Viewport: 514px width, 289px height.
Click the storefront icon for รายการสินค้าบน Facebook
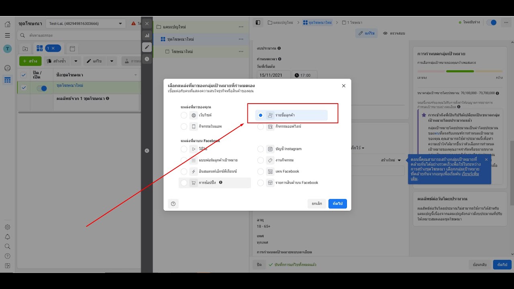271,183
